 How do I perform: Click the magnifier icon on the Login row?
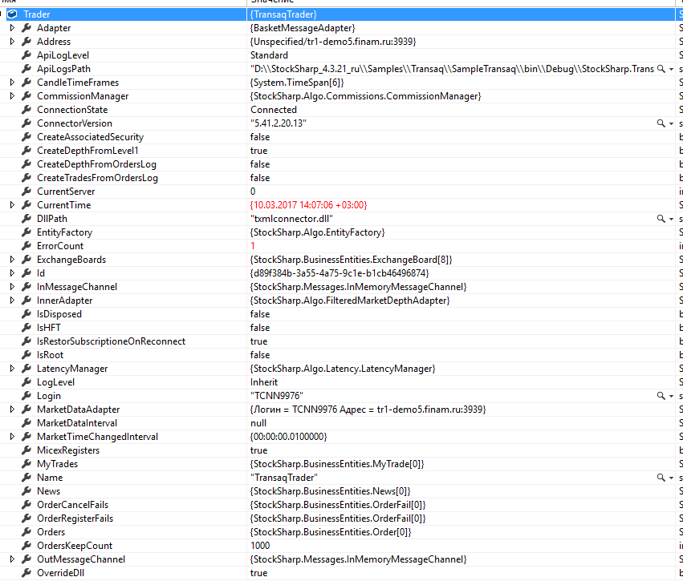661,396
